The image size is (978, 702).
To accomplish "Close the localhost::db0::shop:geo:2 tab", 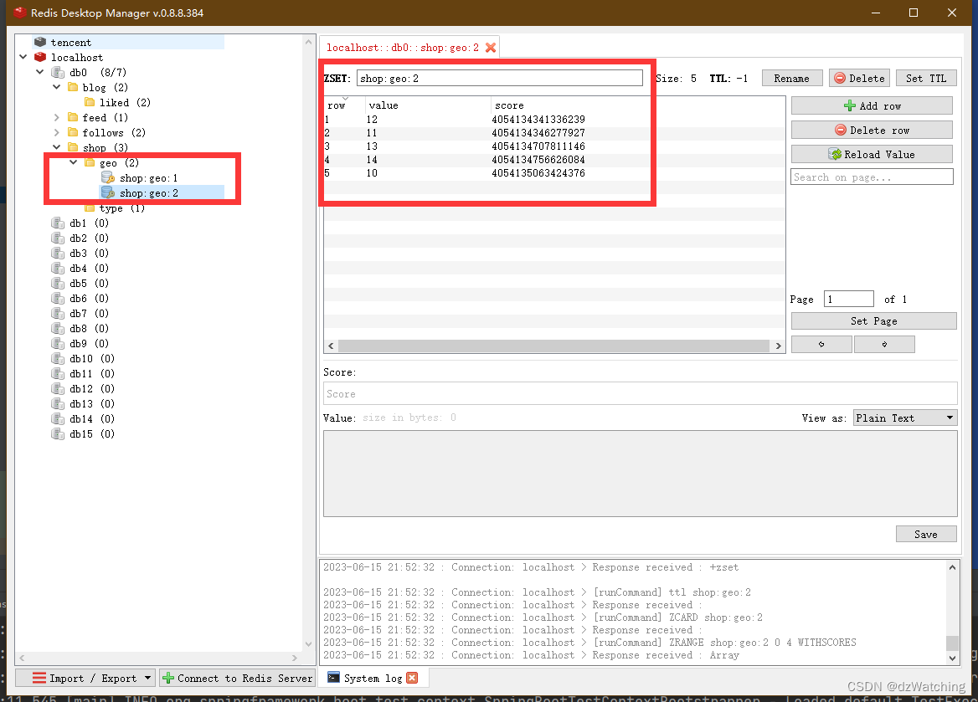I will [x=491, y=48].
